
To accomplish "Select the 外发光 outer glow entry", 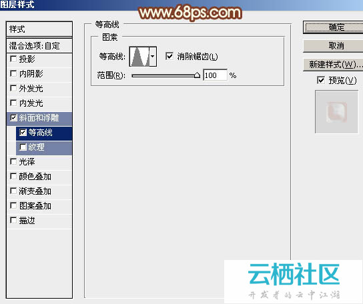I will pyautogui.click(x=39, y=89).
